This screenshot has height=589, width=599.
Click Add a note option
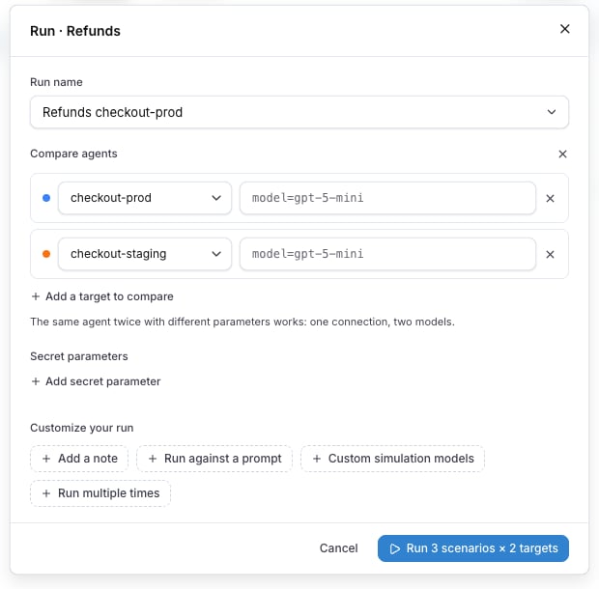79,459
